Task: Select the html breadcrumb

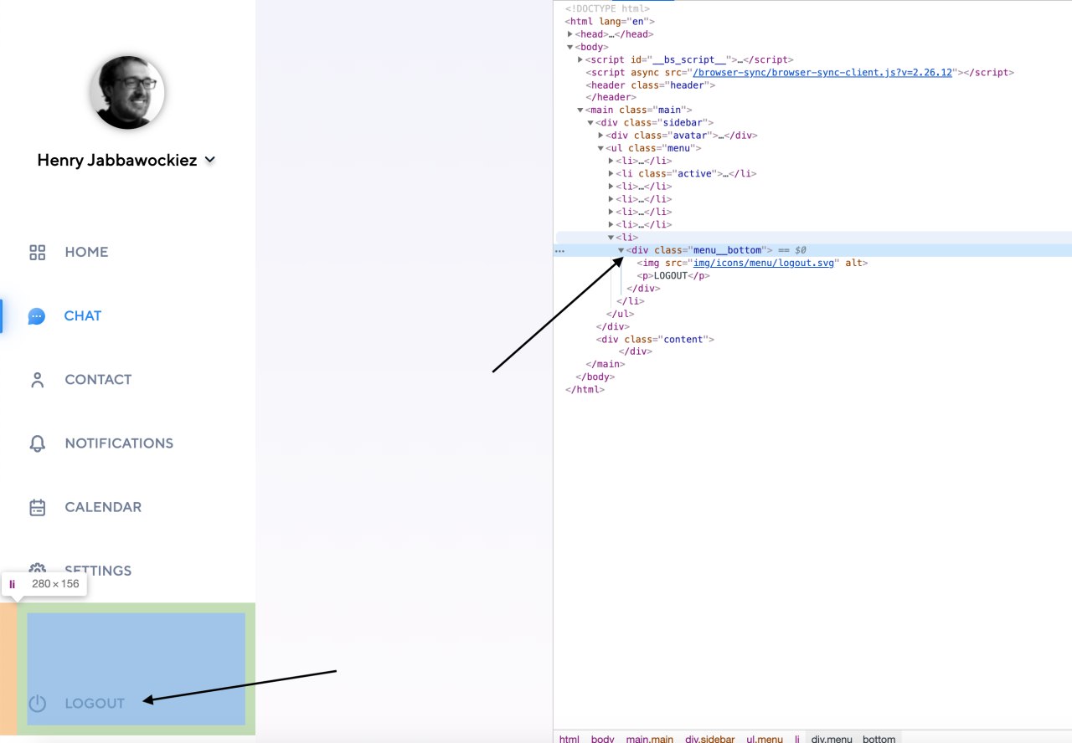Action: pos(569,739)
